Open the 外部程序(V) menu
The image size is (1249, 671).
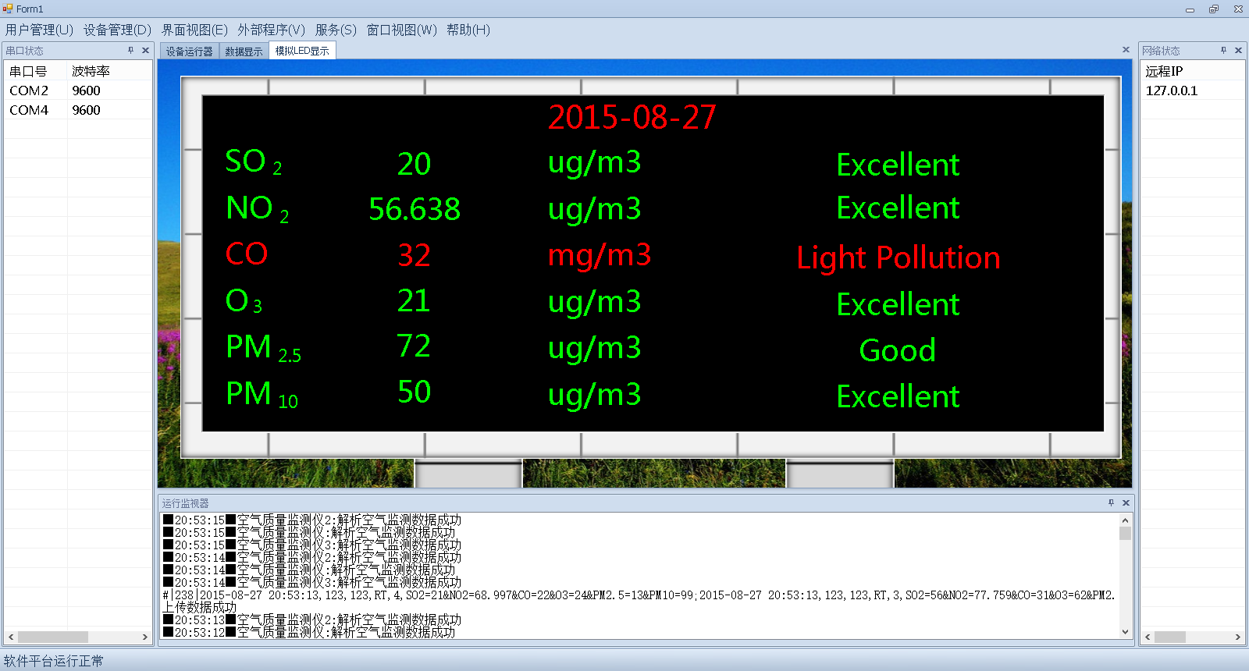(271, 30)
